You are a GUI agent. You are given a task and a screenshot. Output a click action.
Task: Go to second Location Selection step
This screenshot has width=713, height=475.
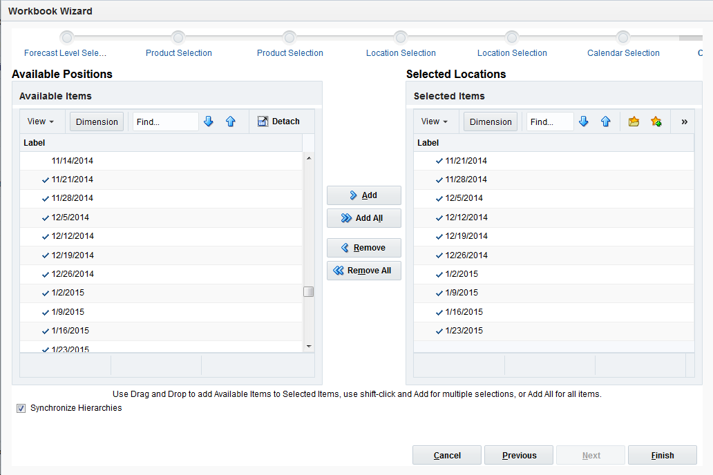coord(512,53)
